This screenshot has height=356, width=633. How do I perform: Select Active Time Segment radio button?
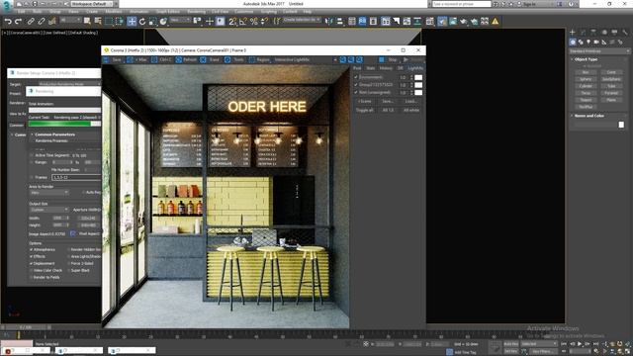point(32,155)
